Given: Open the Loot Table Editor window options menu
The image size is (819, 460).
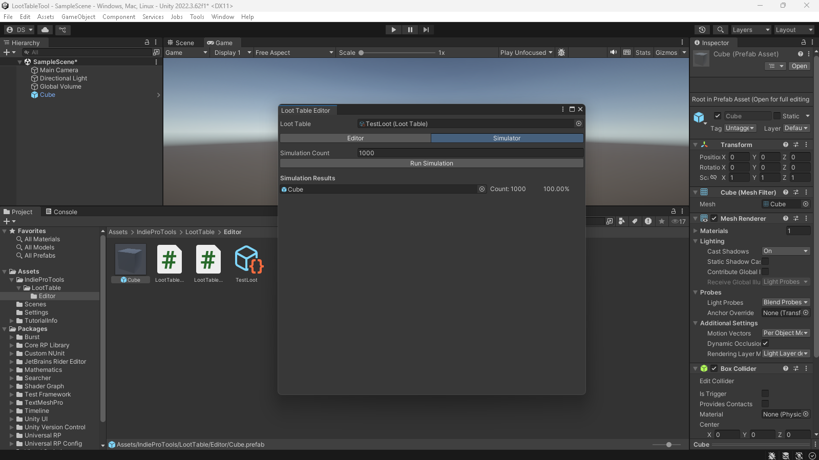Looking at the screenshot, I should tap(563, 109).
